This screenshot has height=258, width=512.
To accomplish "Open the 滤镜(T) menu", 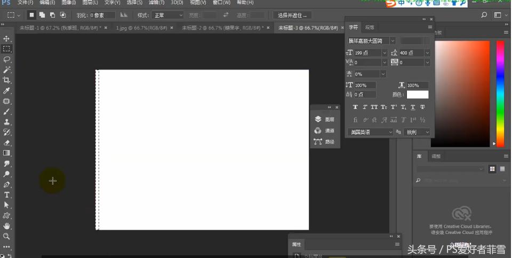I will tap(156, 3).
